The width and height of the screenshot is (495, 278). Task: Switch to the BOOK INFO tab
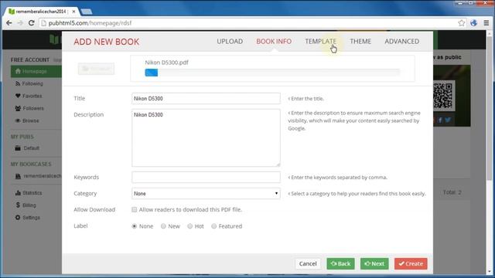tap(274, 41)
